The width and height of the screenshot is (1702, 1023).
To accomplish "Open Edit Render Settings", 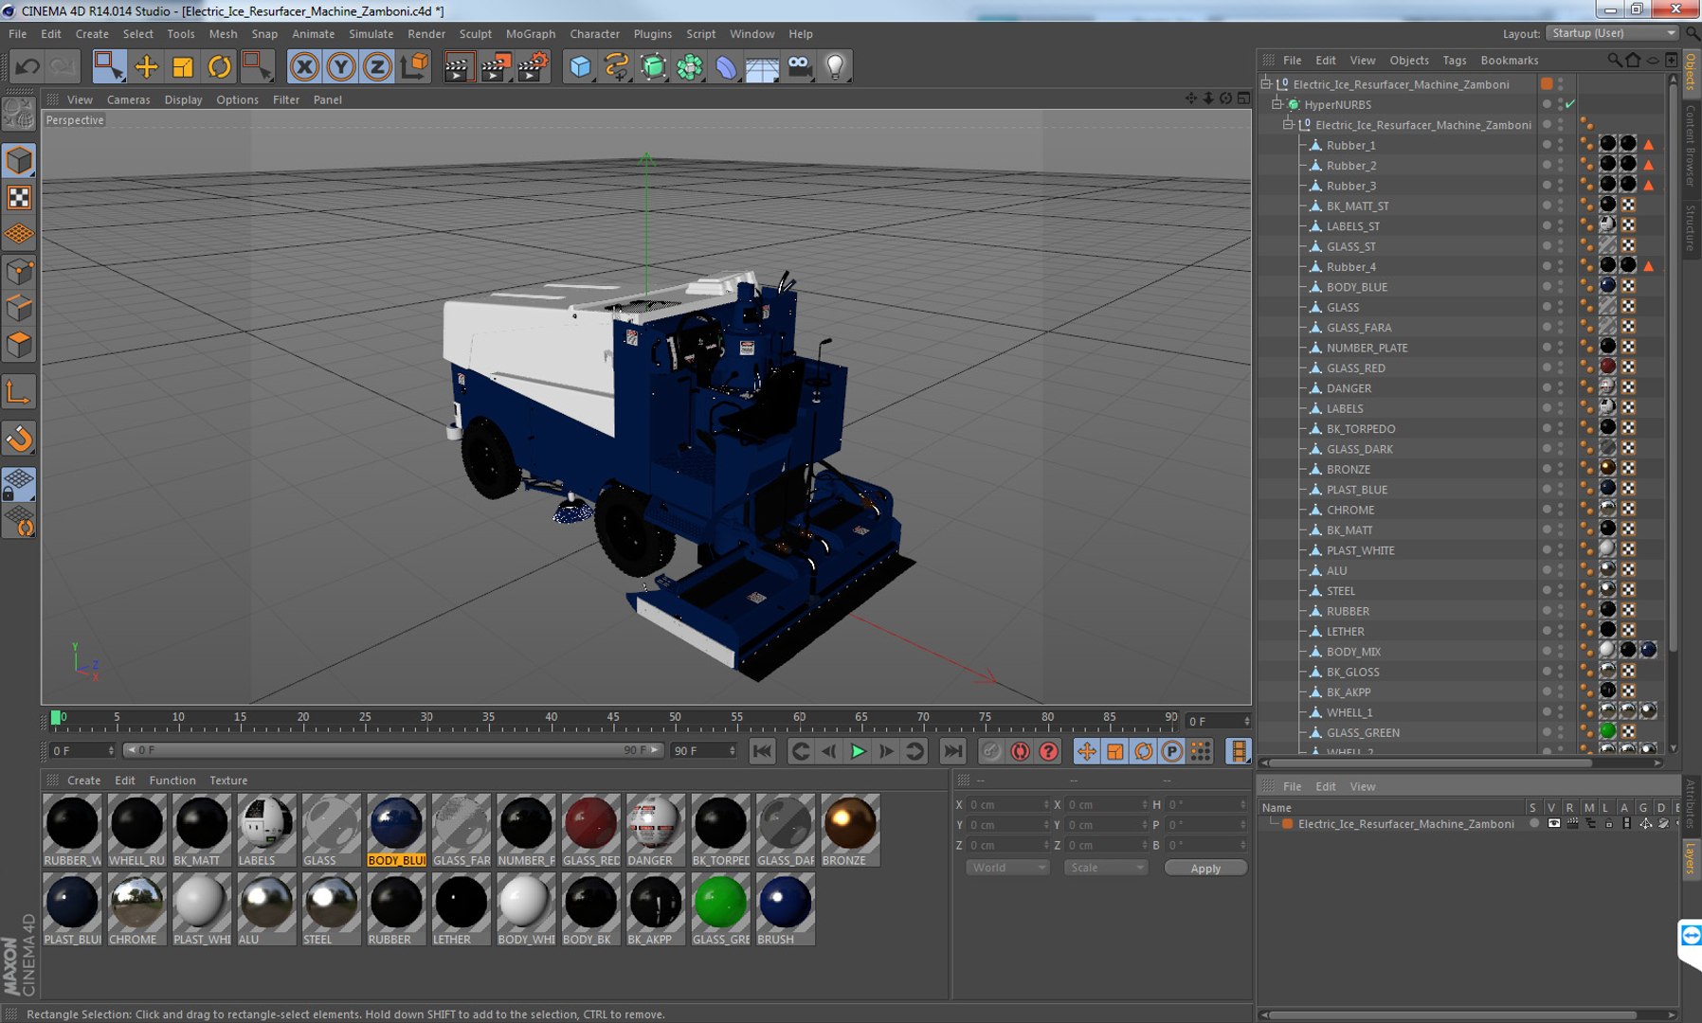I will point(533,66).
